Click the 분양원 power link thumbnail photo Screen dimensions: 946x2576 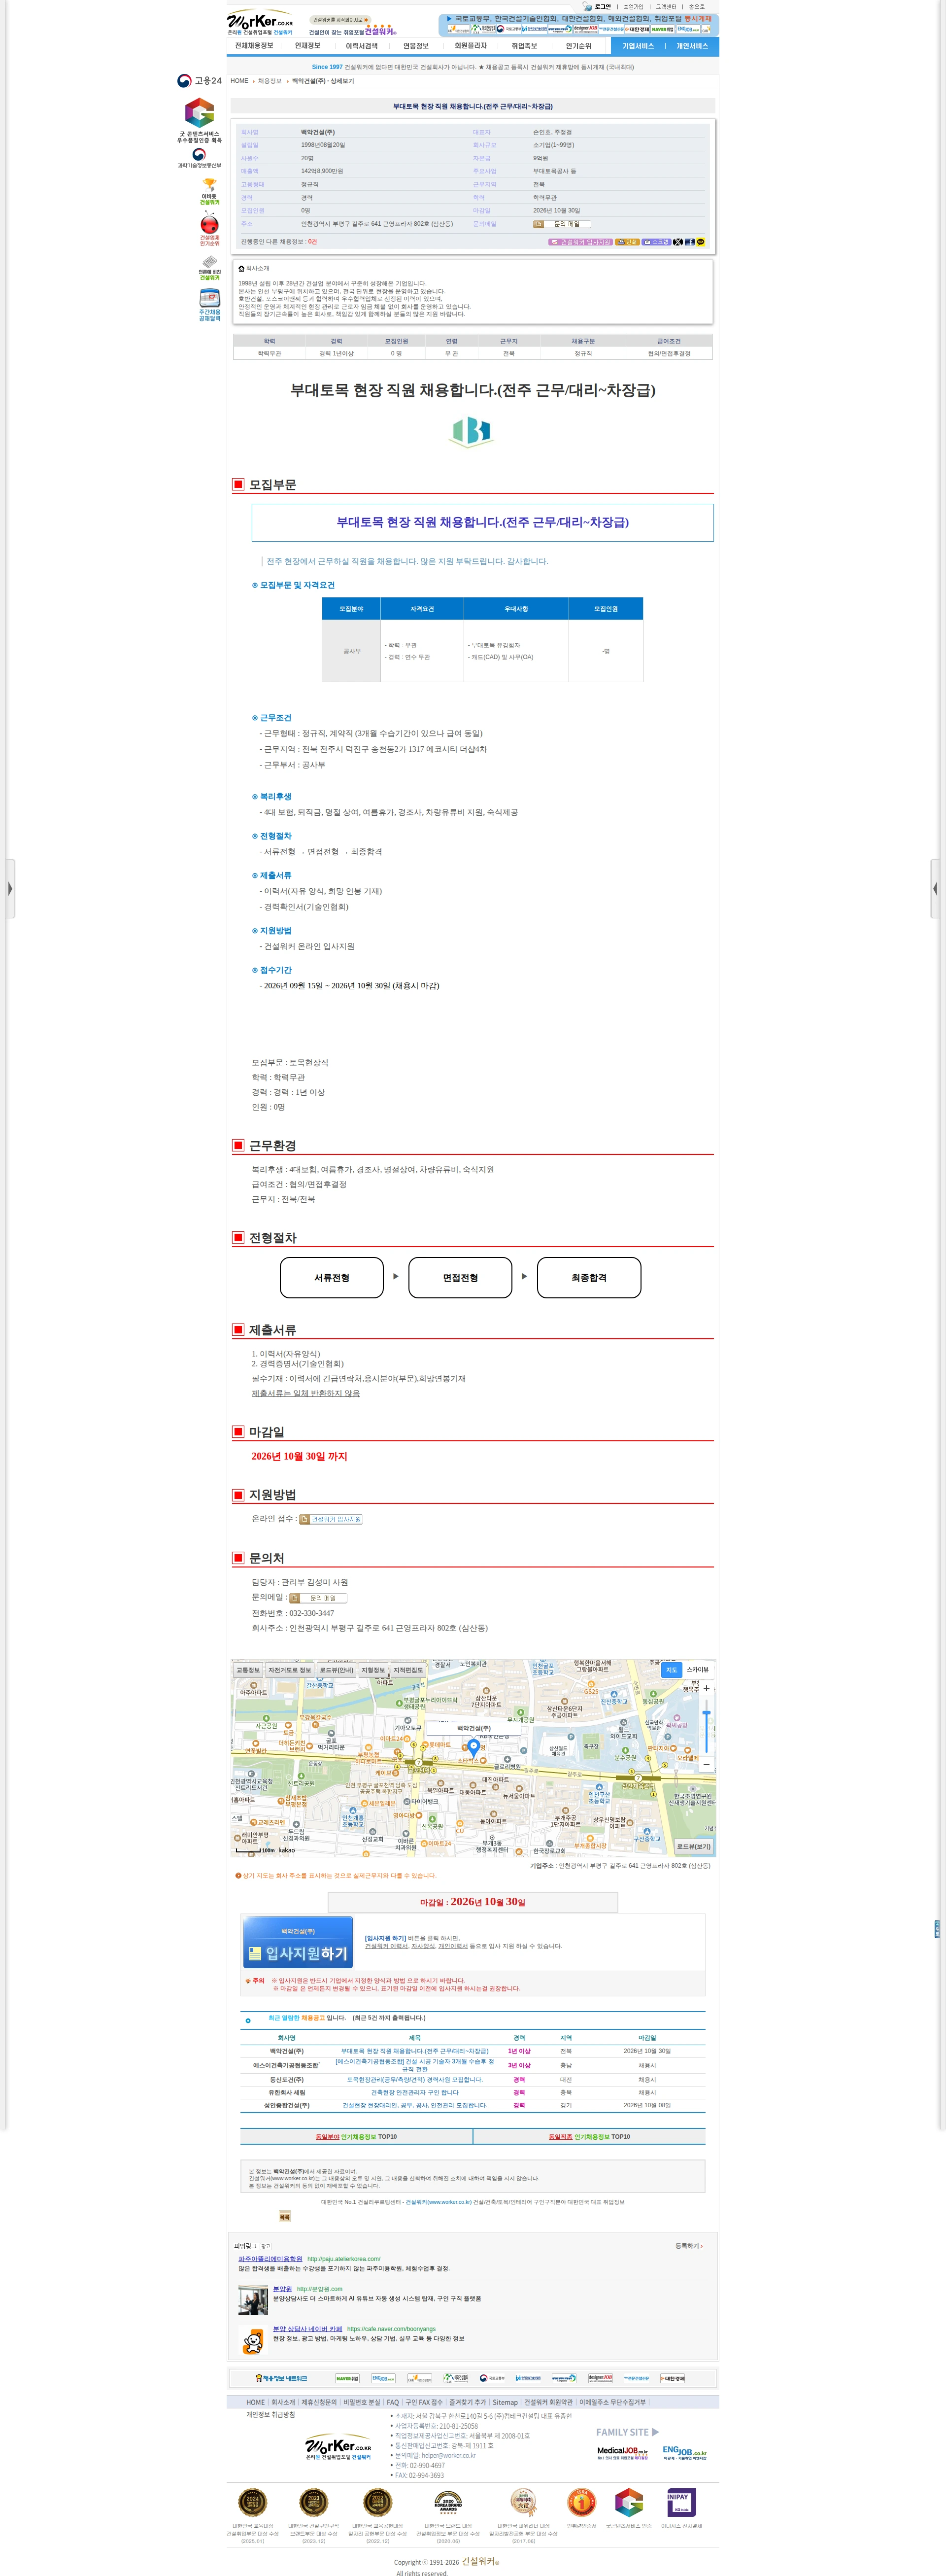253,2299
